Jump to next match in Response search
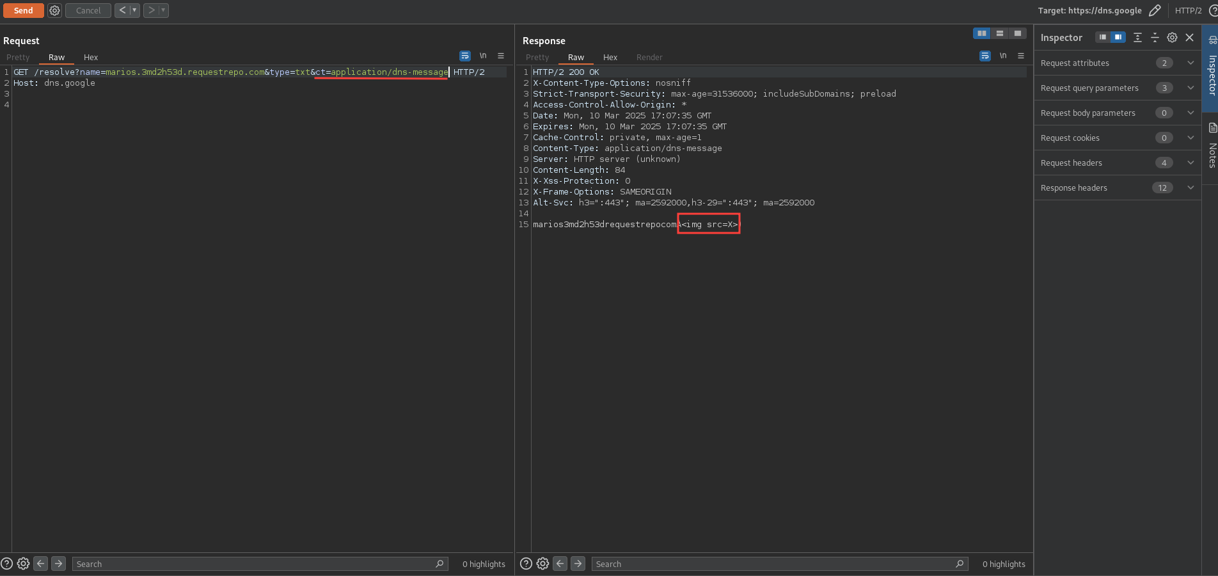1218x576 pixels. pyautogui.click(x=578, y=564)
